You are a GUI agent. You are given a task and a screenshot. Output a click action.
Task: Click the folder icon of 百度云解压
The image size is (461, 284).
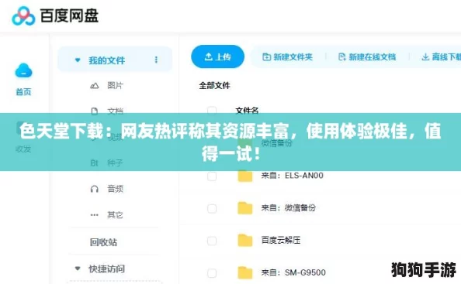(245, 241)
